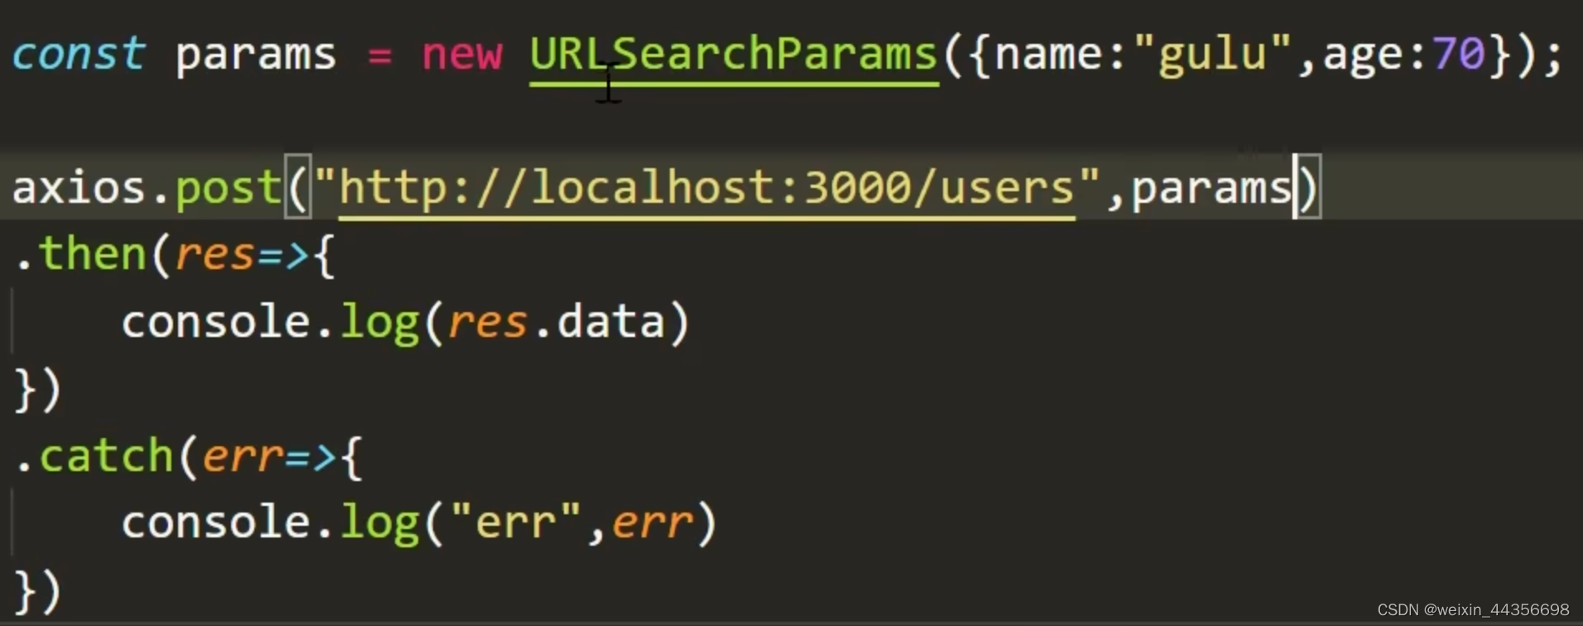The width and height of the screenshot is (1583, 626).
Task: Click the catch method name
Action: (x=106, y=455)
